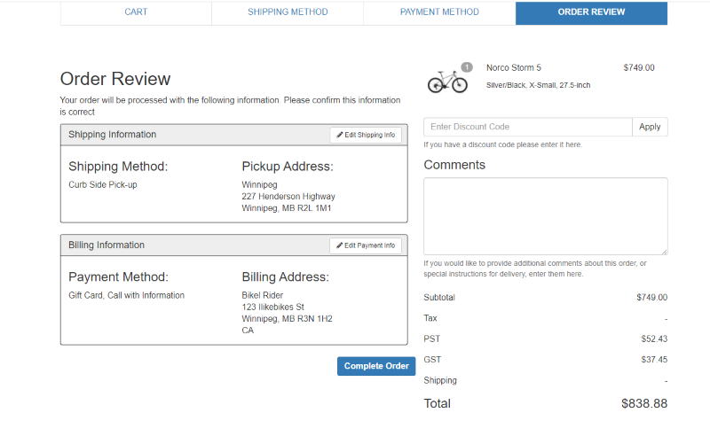Go back to the Cart tab
This screenshot has width=710, height=436.
[136, 12]
